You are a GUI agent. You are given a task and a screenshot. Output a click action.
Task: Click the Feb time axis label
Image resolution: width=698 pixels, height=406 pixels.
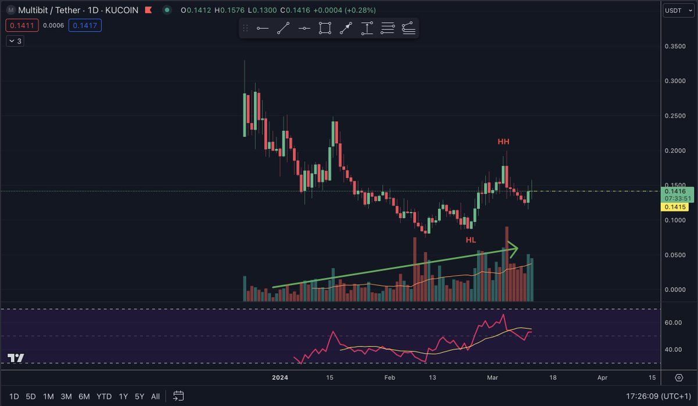coord(390,377)
